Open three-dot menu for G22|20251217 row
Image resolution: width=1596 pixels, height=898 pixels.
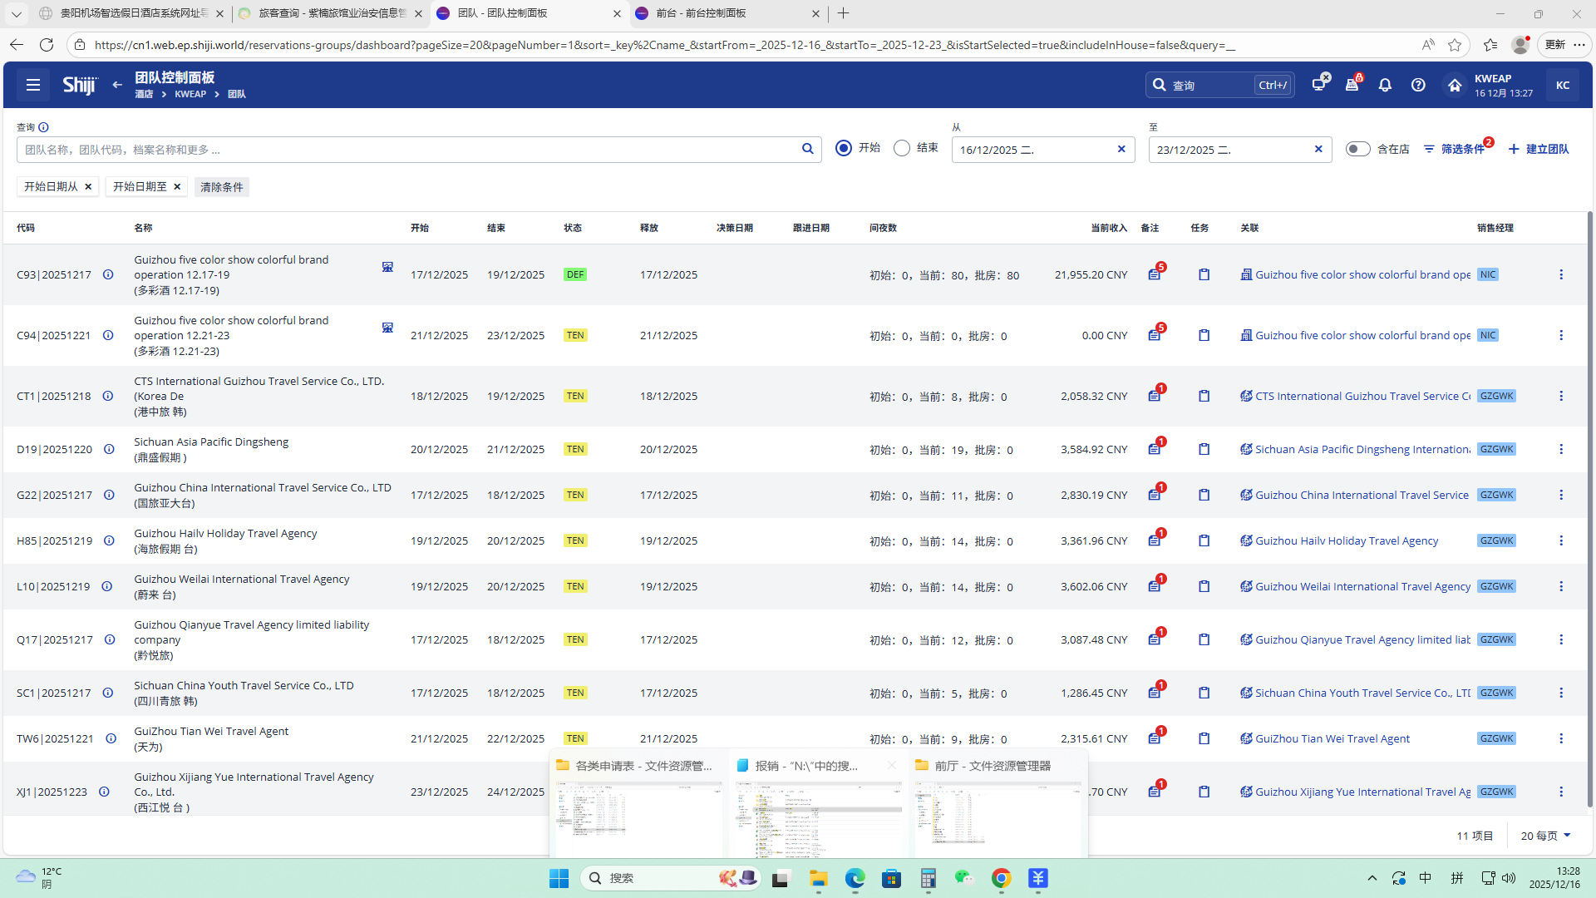1560,496
